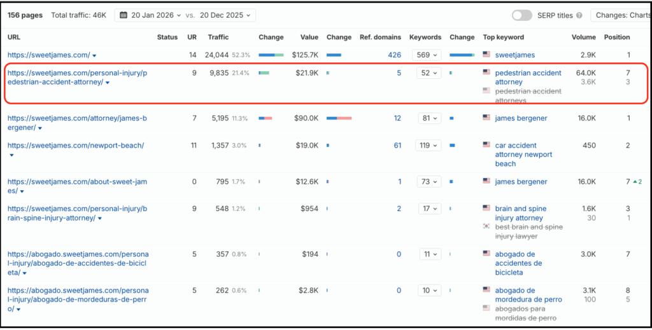Click the US flag beside sweetjames keyword
The image size is (652, 330).
click(486, 54)
